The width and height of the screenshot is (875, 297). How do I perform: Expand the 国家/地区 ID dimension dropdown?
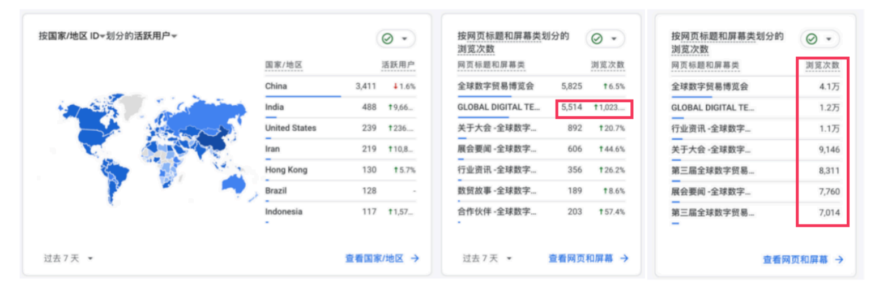103,37
